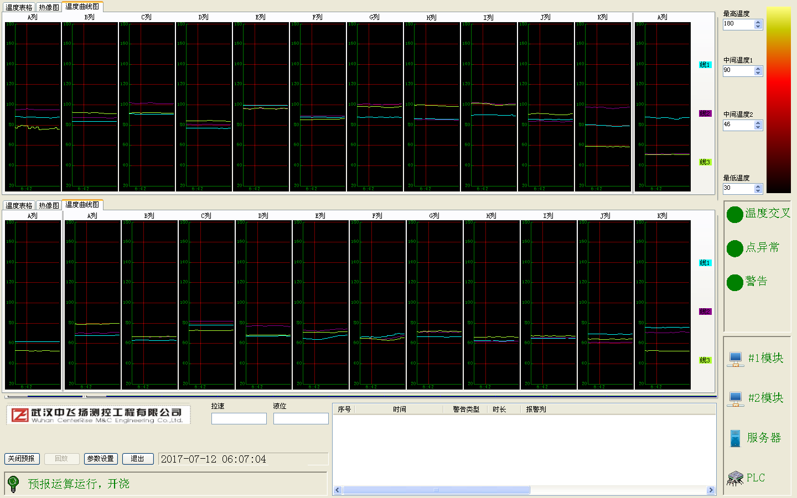Viewport: 797px width, 498px height.
Task: Click the 关闭预报 button
Action: [22, 459]
